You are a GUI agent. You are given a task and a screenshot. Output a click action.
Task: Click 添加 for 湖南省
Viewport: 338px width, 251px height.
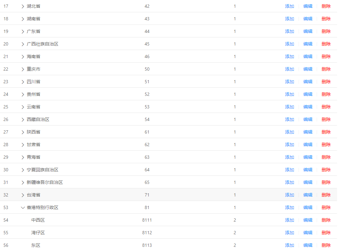point(289,19)
